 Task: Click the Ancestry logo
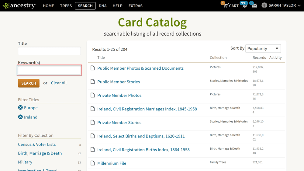(19, 5)
